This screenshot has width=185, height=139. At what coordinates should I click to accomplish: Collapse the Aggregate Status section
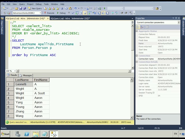pyautogui.click(x=137, y=31)
